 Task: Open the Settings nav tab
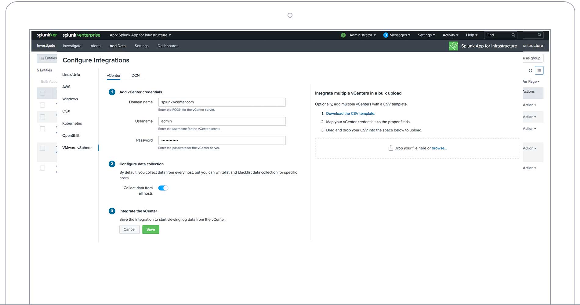[141, 46]
